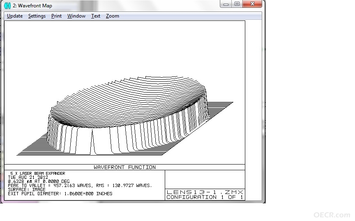The width and height of the screenshot is (355, 221).
Task: Click the 'SURFACE: IMAGE' text
Action: pyautogui.click(x=26, y=189)
